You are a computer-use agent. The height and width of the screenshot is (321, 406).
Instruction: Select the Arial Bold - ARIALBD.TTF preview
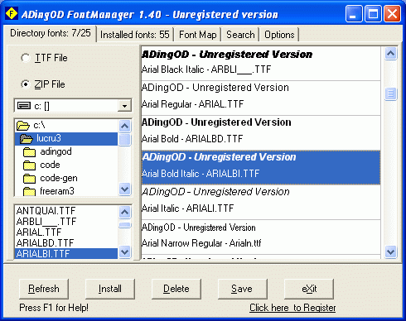261,133
